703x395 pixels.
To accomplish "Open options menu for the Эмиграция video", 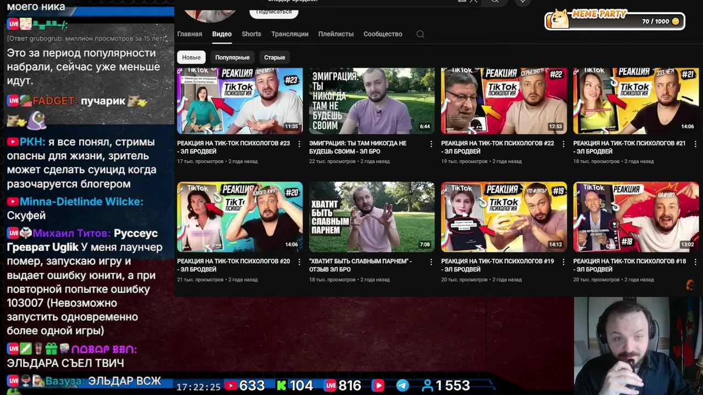I will tap(431, 144).
